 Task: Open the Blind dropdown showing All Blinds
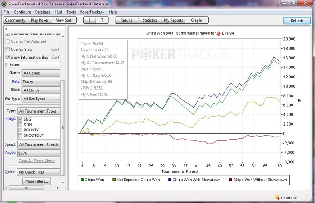(x=41, y=90)
